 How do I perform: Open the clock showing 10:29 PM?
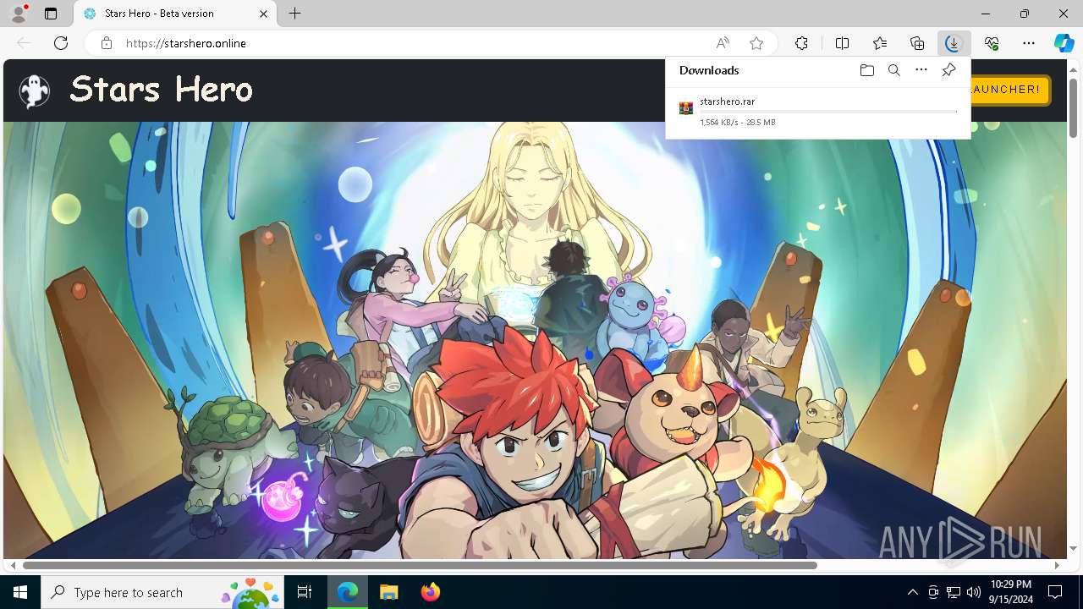click(1010, 592)
